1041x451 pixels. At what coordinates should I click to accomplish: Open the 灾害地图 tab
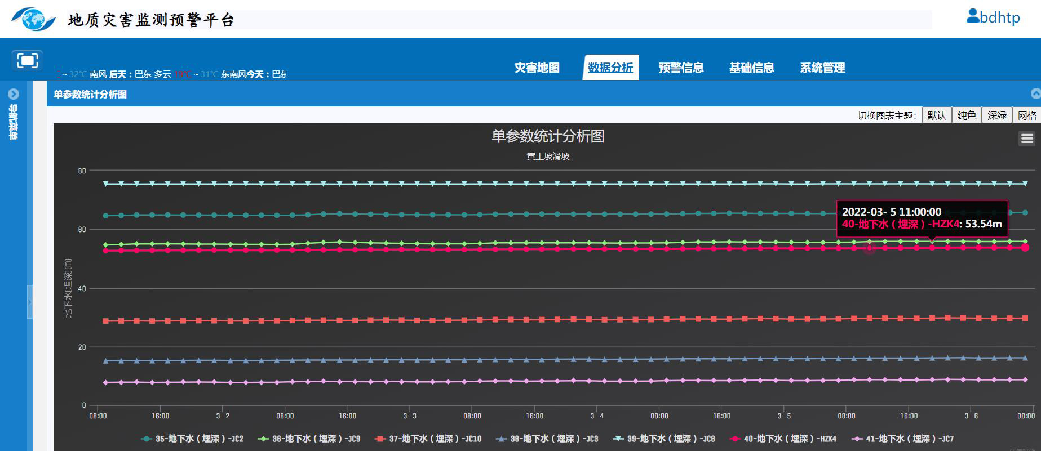click(x=537, y=68)
